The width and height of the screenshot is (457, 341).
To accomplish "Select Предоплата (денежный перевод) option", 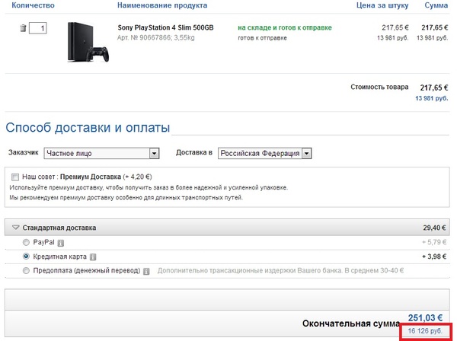I will point(26,271).
